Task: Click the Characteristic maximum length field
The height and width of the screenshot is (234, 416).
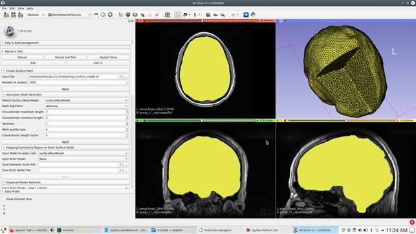Action: [x=87, y=112]
